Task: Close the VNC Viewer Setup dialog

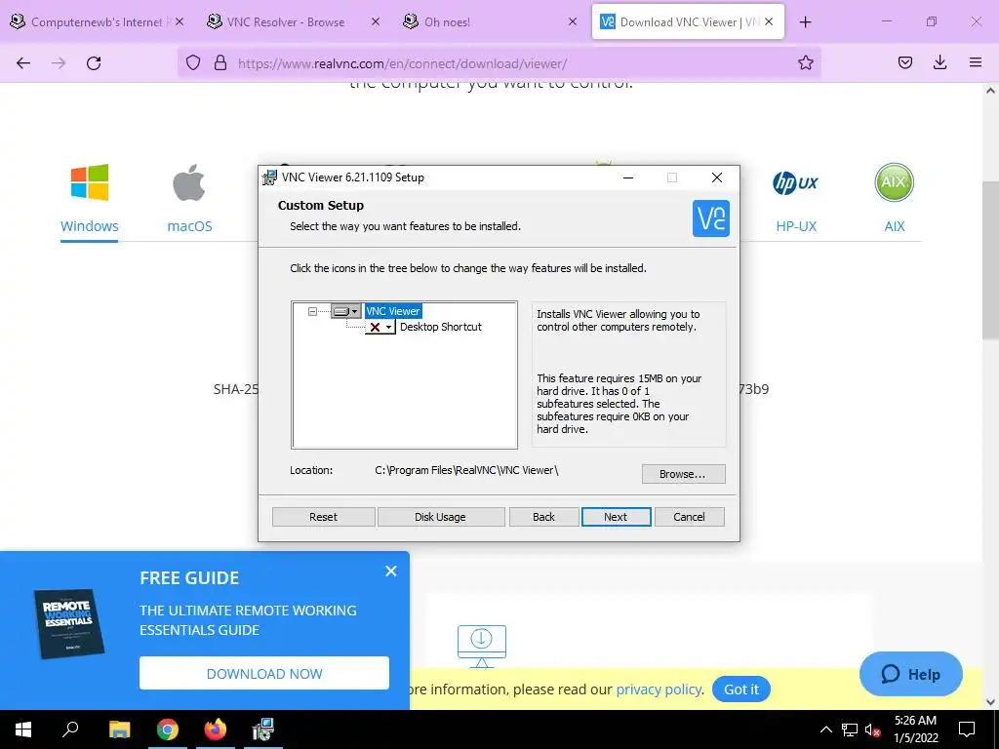Action: (717, 177)
